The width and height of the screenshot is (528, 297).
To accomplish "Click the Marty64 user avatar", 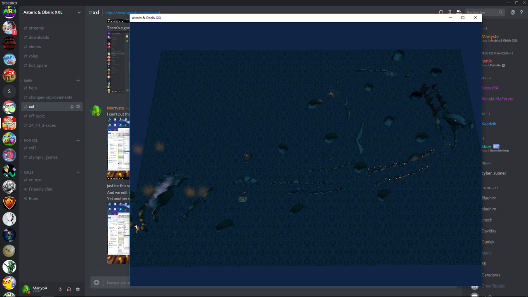I will (x=26, y=289).
